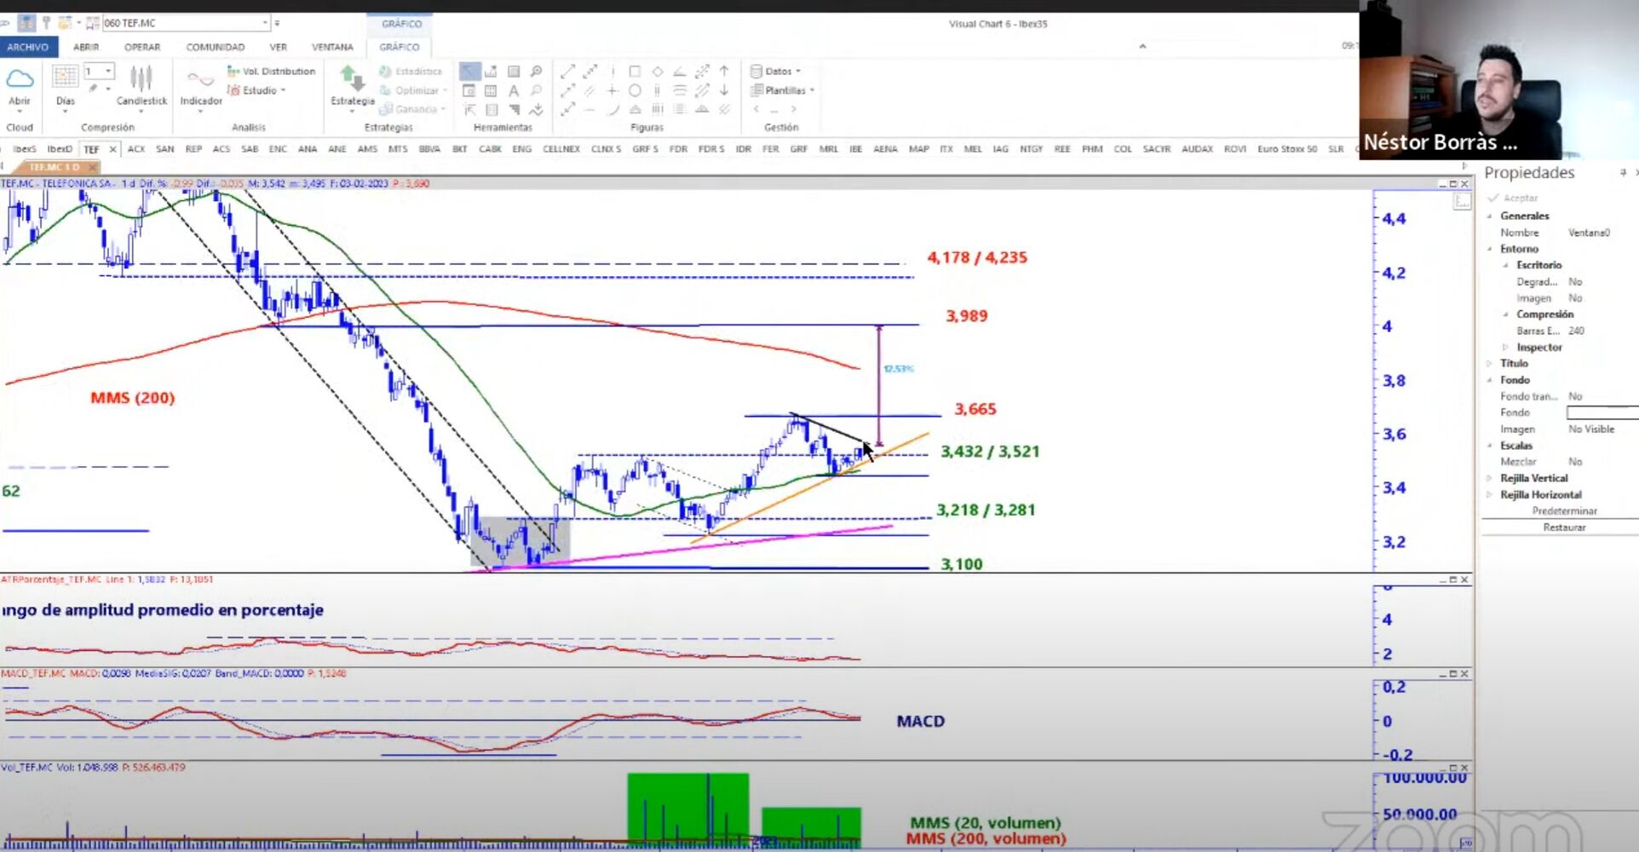Insert a down arrow figure
This screenshot has height=852, width=1639.
pyautogui.click(x=724, y=90)
